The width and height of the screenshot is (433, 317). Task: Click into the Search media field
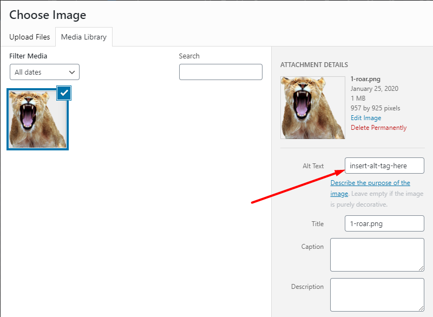[221, 72]
